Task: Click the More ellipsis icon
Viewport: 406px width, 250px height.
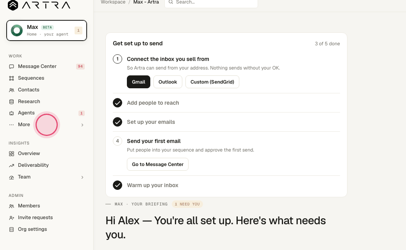Action: pyautogui.click(x=11, y=125)
